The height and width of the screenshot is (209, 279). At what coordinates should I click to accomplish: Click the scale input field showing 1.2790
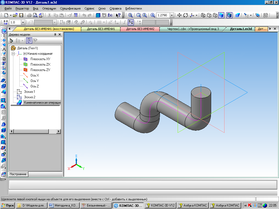[x=163, y=15]
